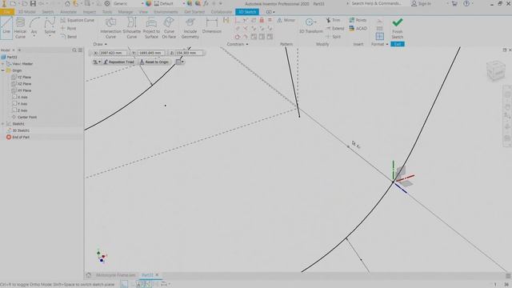Click the Reset to Origin button
The width and height of the screenshot is (512, 288).
point(154,62)
